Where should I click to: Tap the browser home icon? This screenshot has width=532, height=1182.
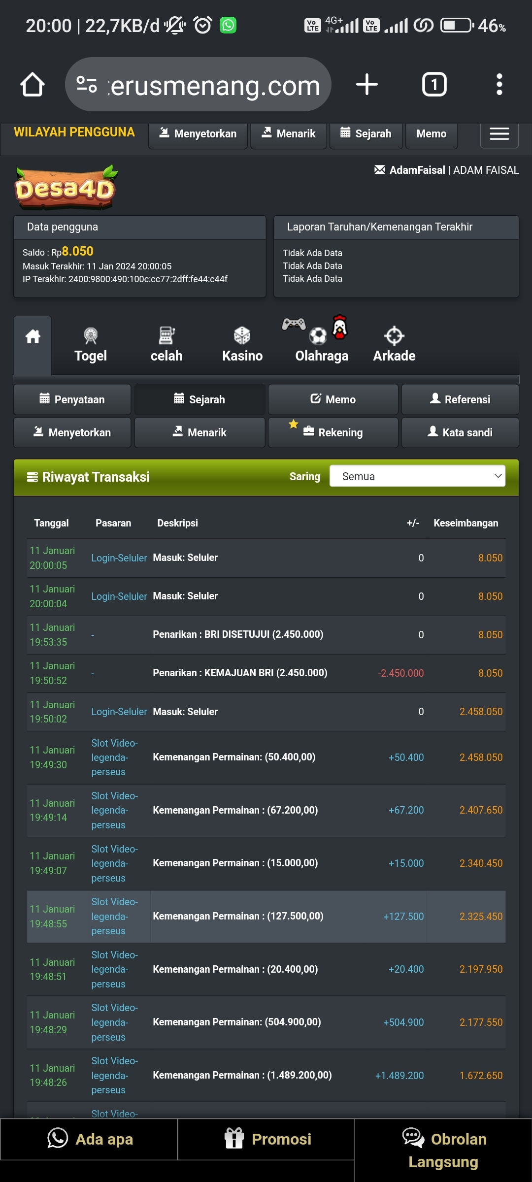33,85
